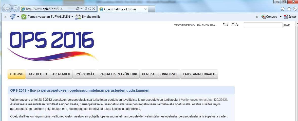Click the Convert to PDF icon
The width and height of the screenshot is (298, 121).
[x=264, y=17]
